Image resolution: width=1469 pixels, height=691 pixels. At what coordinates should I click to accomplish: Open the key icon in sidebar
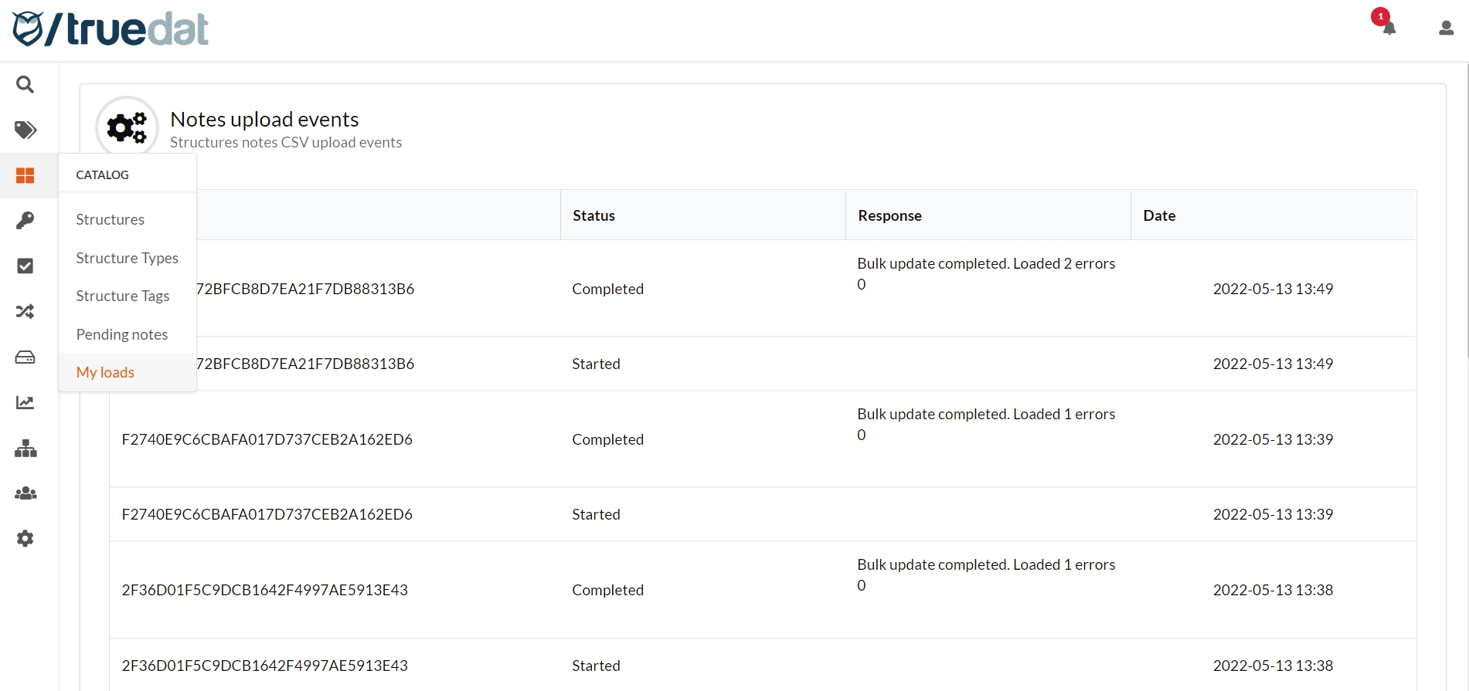[x=25, y=221]
